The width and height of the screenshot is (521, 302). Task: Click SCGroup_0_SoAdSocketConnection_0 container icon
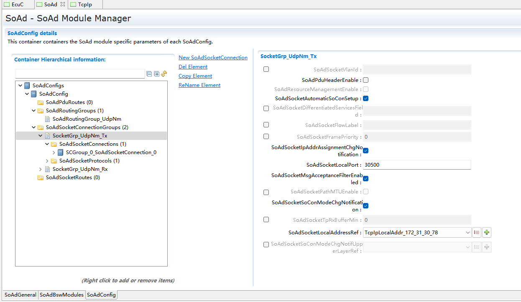[x=61, y=152]
